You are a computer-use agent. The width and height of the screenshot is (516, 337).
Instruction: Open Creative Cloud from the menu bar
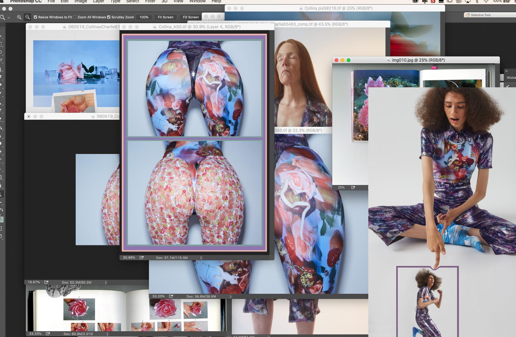coord(415,1)
